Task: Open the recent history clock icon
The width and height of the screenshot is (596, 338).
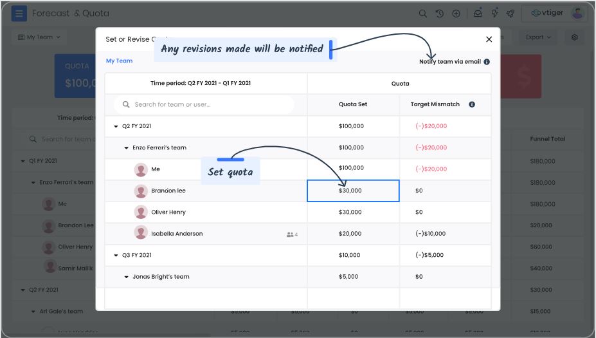Action: point(439,14)
